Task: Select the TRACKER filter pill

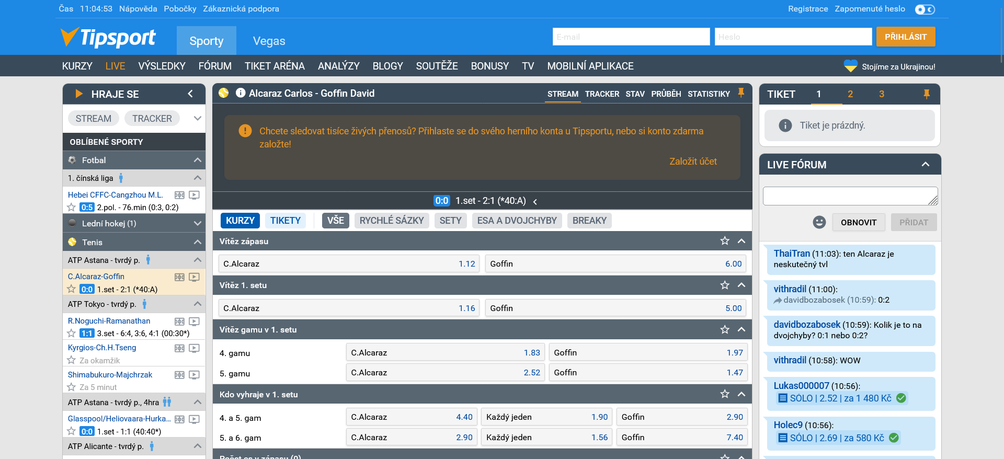Action: coord(152,118)
